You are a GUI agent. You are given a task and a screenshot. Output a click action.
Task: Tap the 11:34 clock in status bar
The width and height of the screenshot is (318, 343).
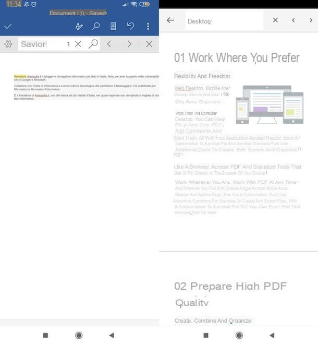14,4
